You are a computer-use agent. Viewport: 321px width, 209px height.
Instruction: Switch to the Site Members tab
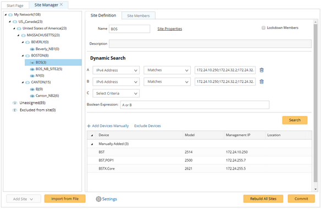139,16
